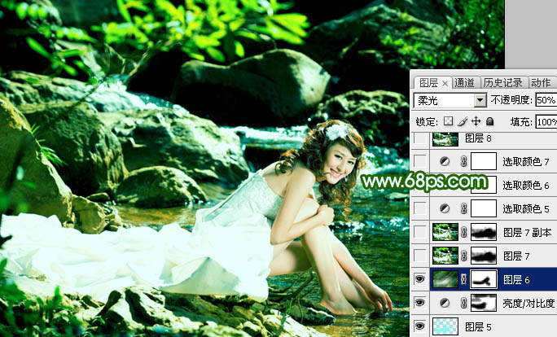
Task: Click adjustment icon of 选取颜色 5 layer
Action: coord(445,208)
